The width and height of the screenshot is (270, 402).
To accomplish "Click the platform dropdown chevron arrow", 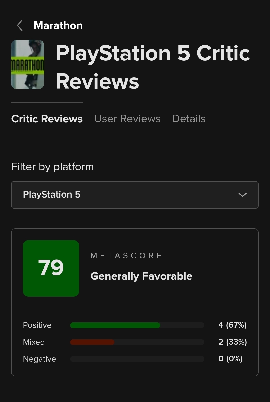I will pos(242,195).
